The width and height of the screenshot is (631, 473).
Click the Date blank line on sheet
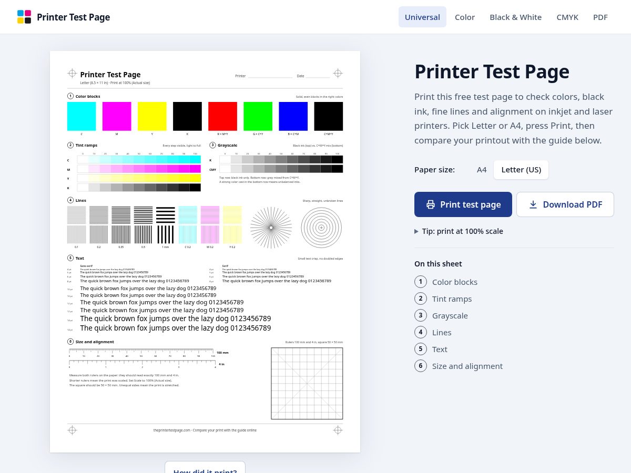pos(318,77)
